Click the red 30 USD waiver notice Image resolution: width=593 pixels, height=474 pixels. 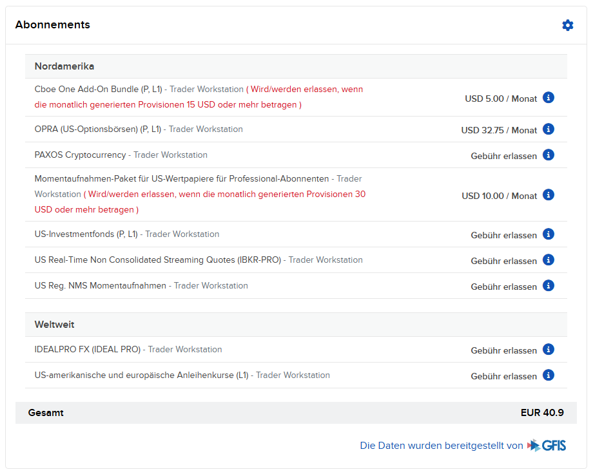[200, 202]
